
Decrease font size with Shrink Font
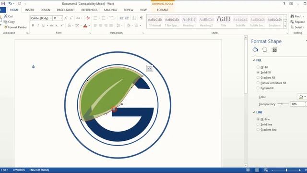[71, 18]
